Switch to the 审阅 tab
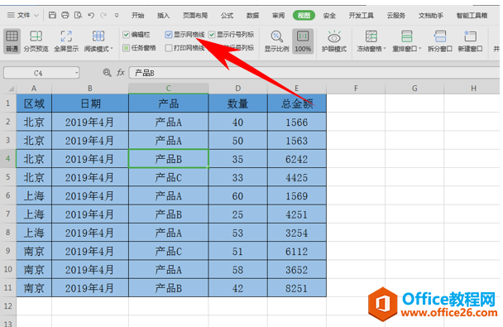The image size is (503, 327). (278, 15)
